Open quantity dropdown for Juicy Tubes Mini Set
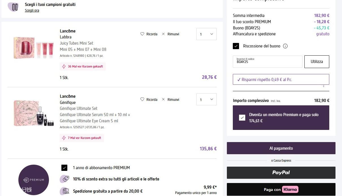This screenshot has height=196, width=342. [x=206, y=34]
